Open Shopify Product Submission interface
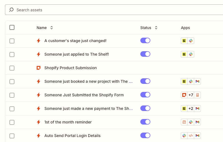The height and width of the screenshot is (142, 223). (70, 68)
